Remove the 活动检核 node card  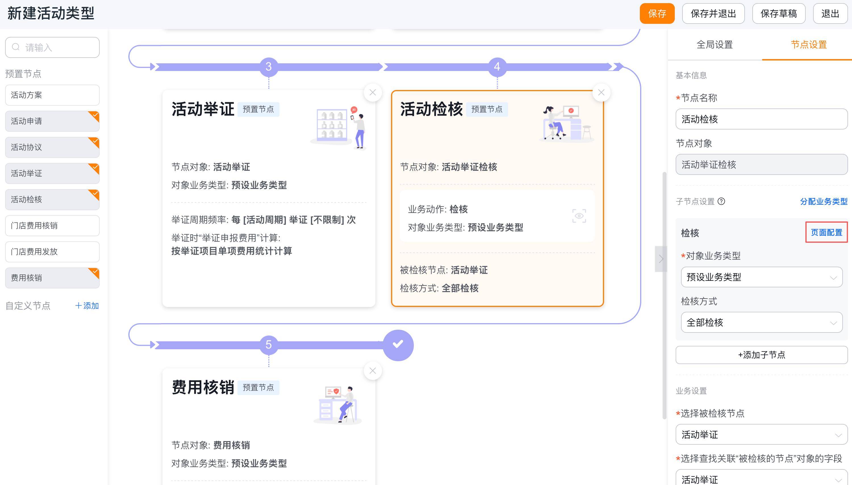(x=601, y=92)
